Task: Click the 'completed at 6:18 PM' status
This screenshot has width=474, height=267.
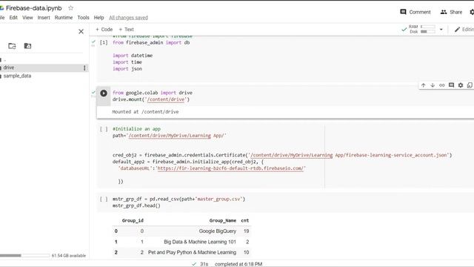Action: coord(238,264)
